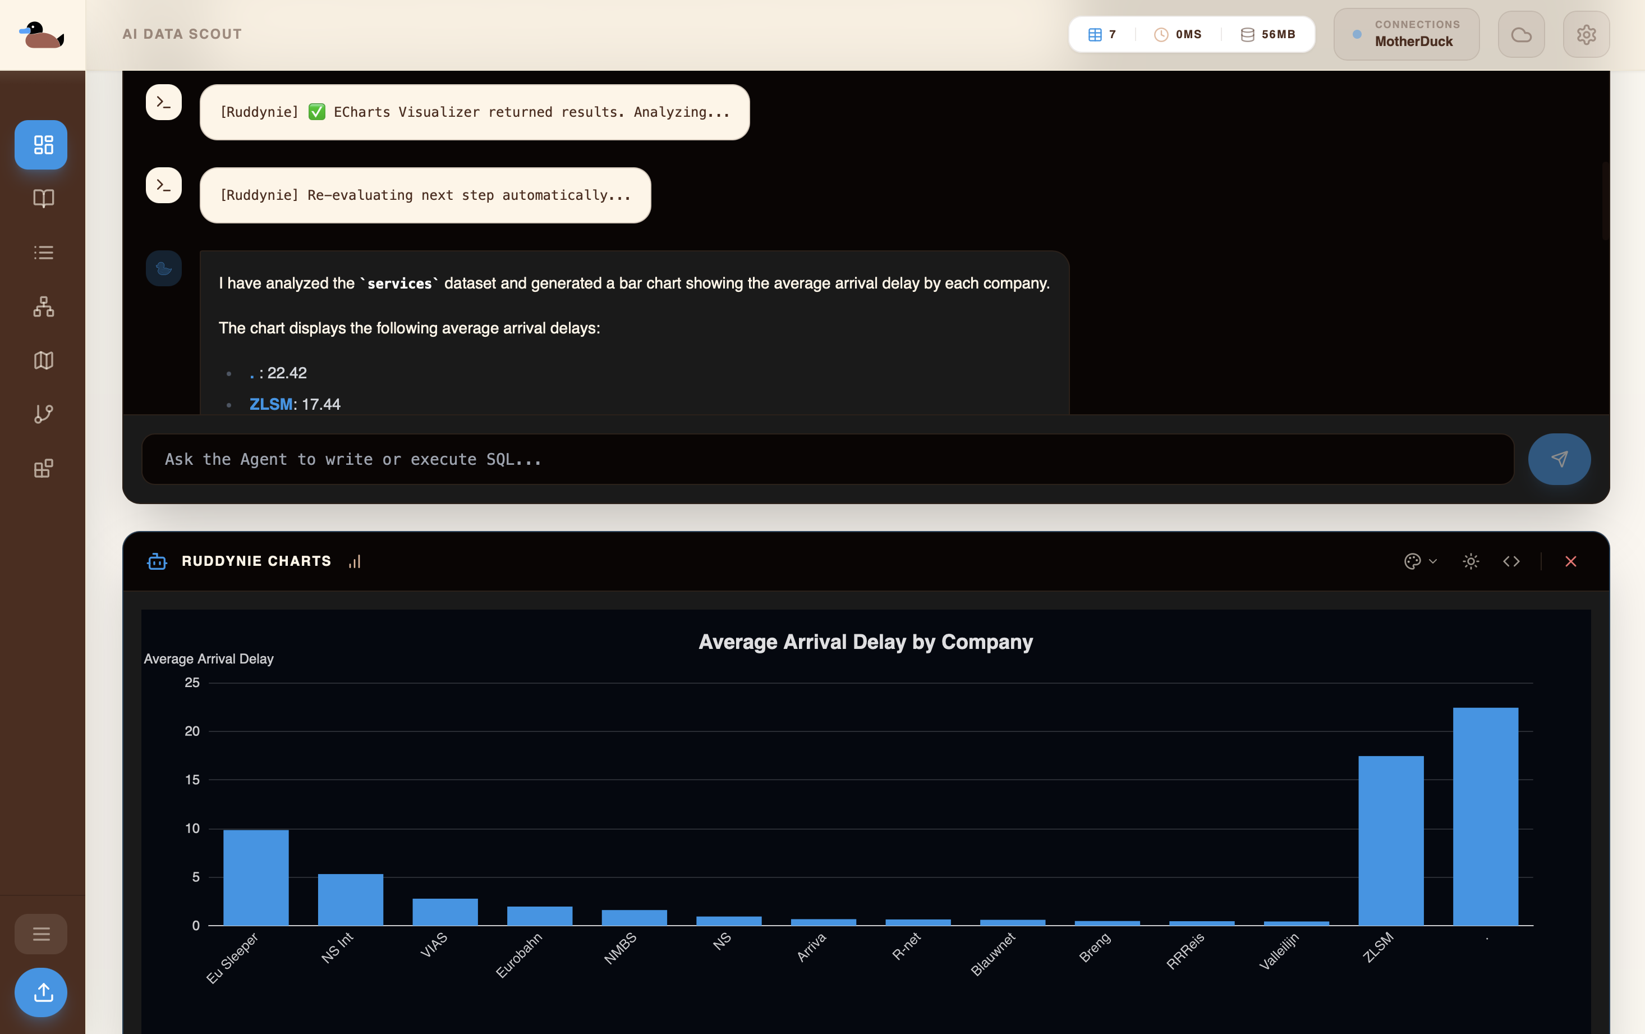Image resolution: width=1645 pixels, height=1034 pixels.
Task: Expand the hamburger menu at bottom left
Action: [x=41, y=934]
